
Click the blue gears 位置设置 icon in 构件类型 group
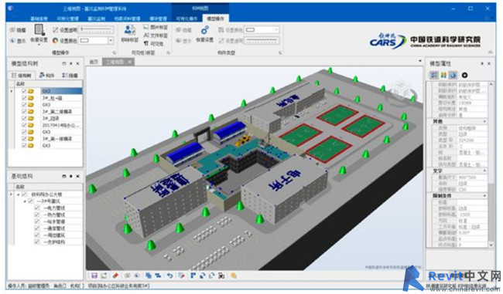point(204,30)
